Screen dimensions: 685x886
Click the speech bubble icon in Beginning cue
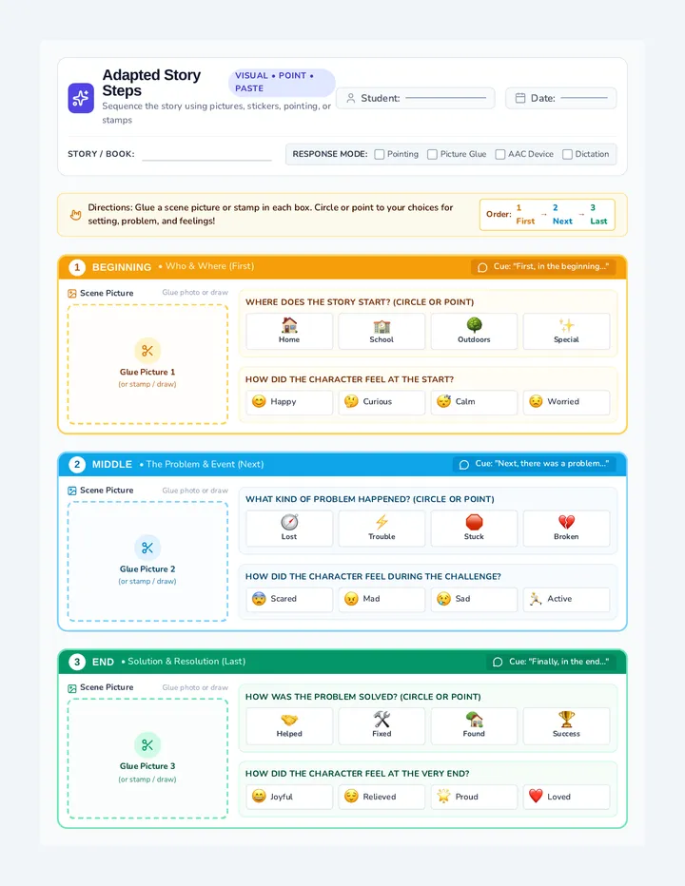(482, 267)
